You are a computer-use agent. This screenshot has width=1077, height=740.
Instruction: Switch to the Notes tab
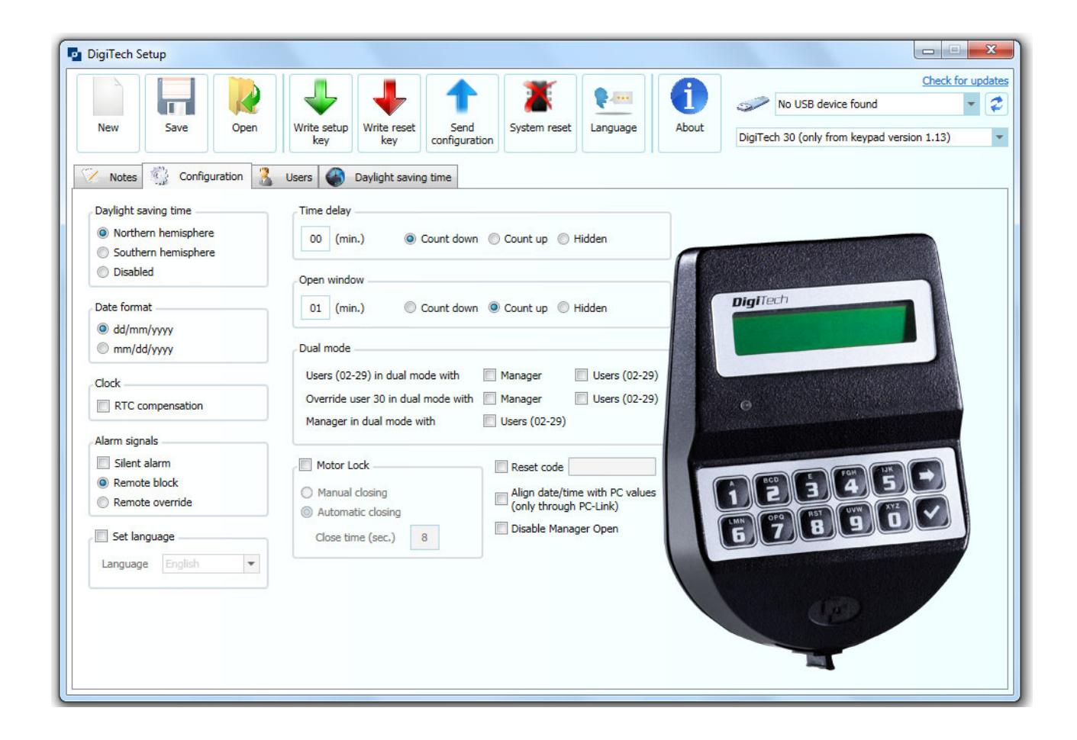pos(108,177)
